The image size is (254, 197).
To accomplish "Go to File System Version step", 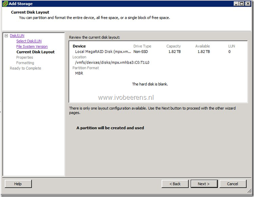I will (x=32, y=47).
